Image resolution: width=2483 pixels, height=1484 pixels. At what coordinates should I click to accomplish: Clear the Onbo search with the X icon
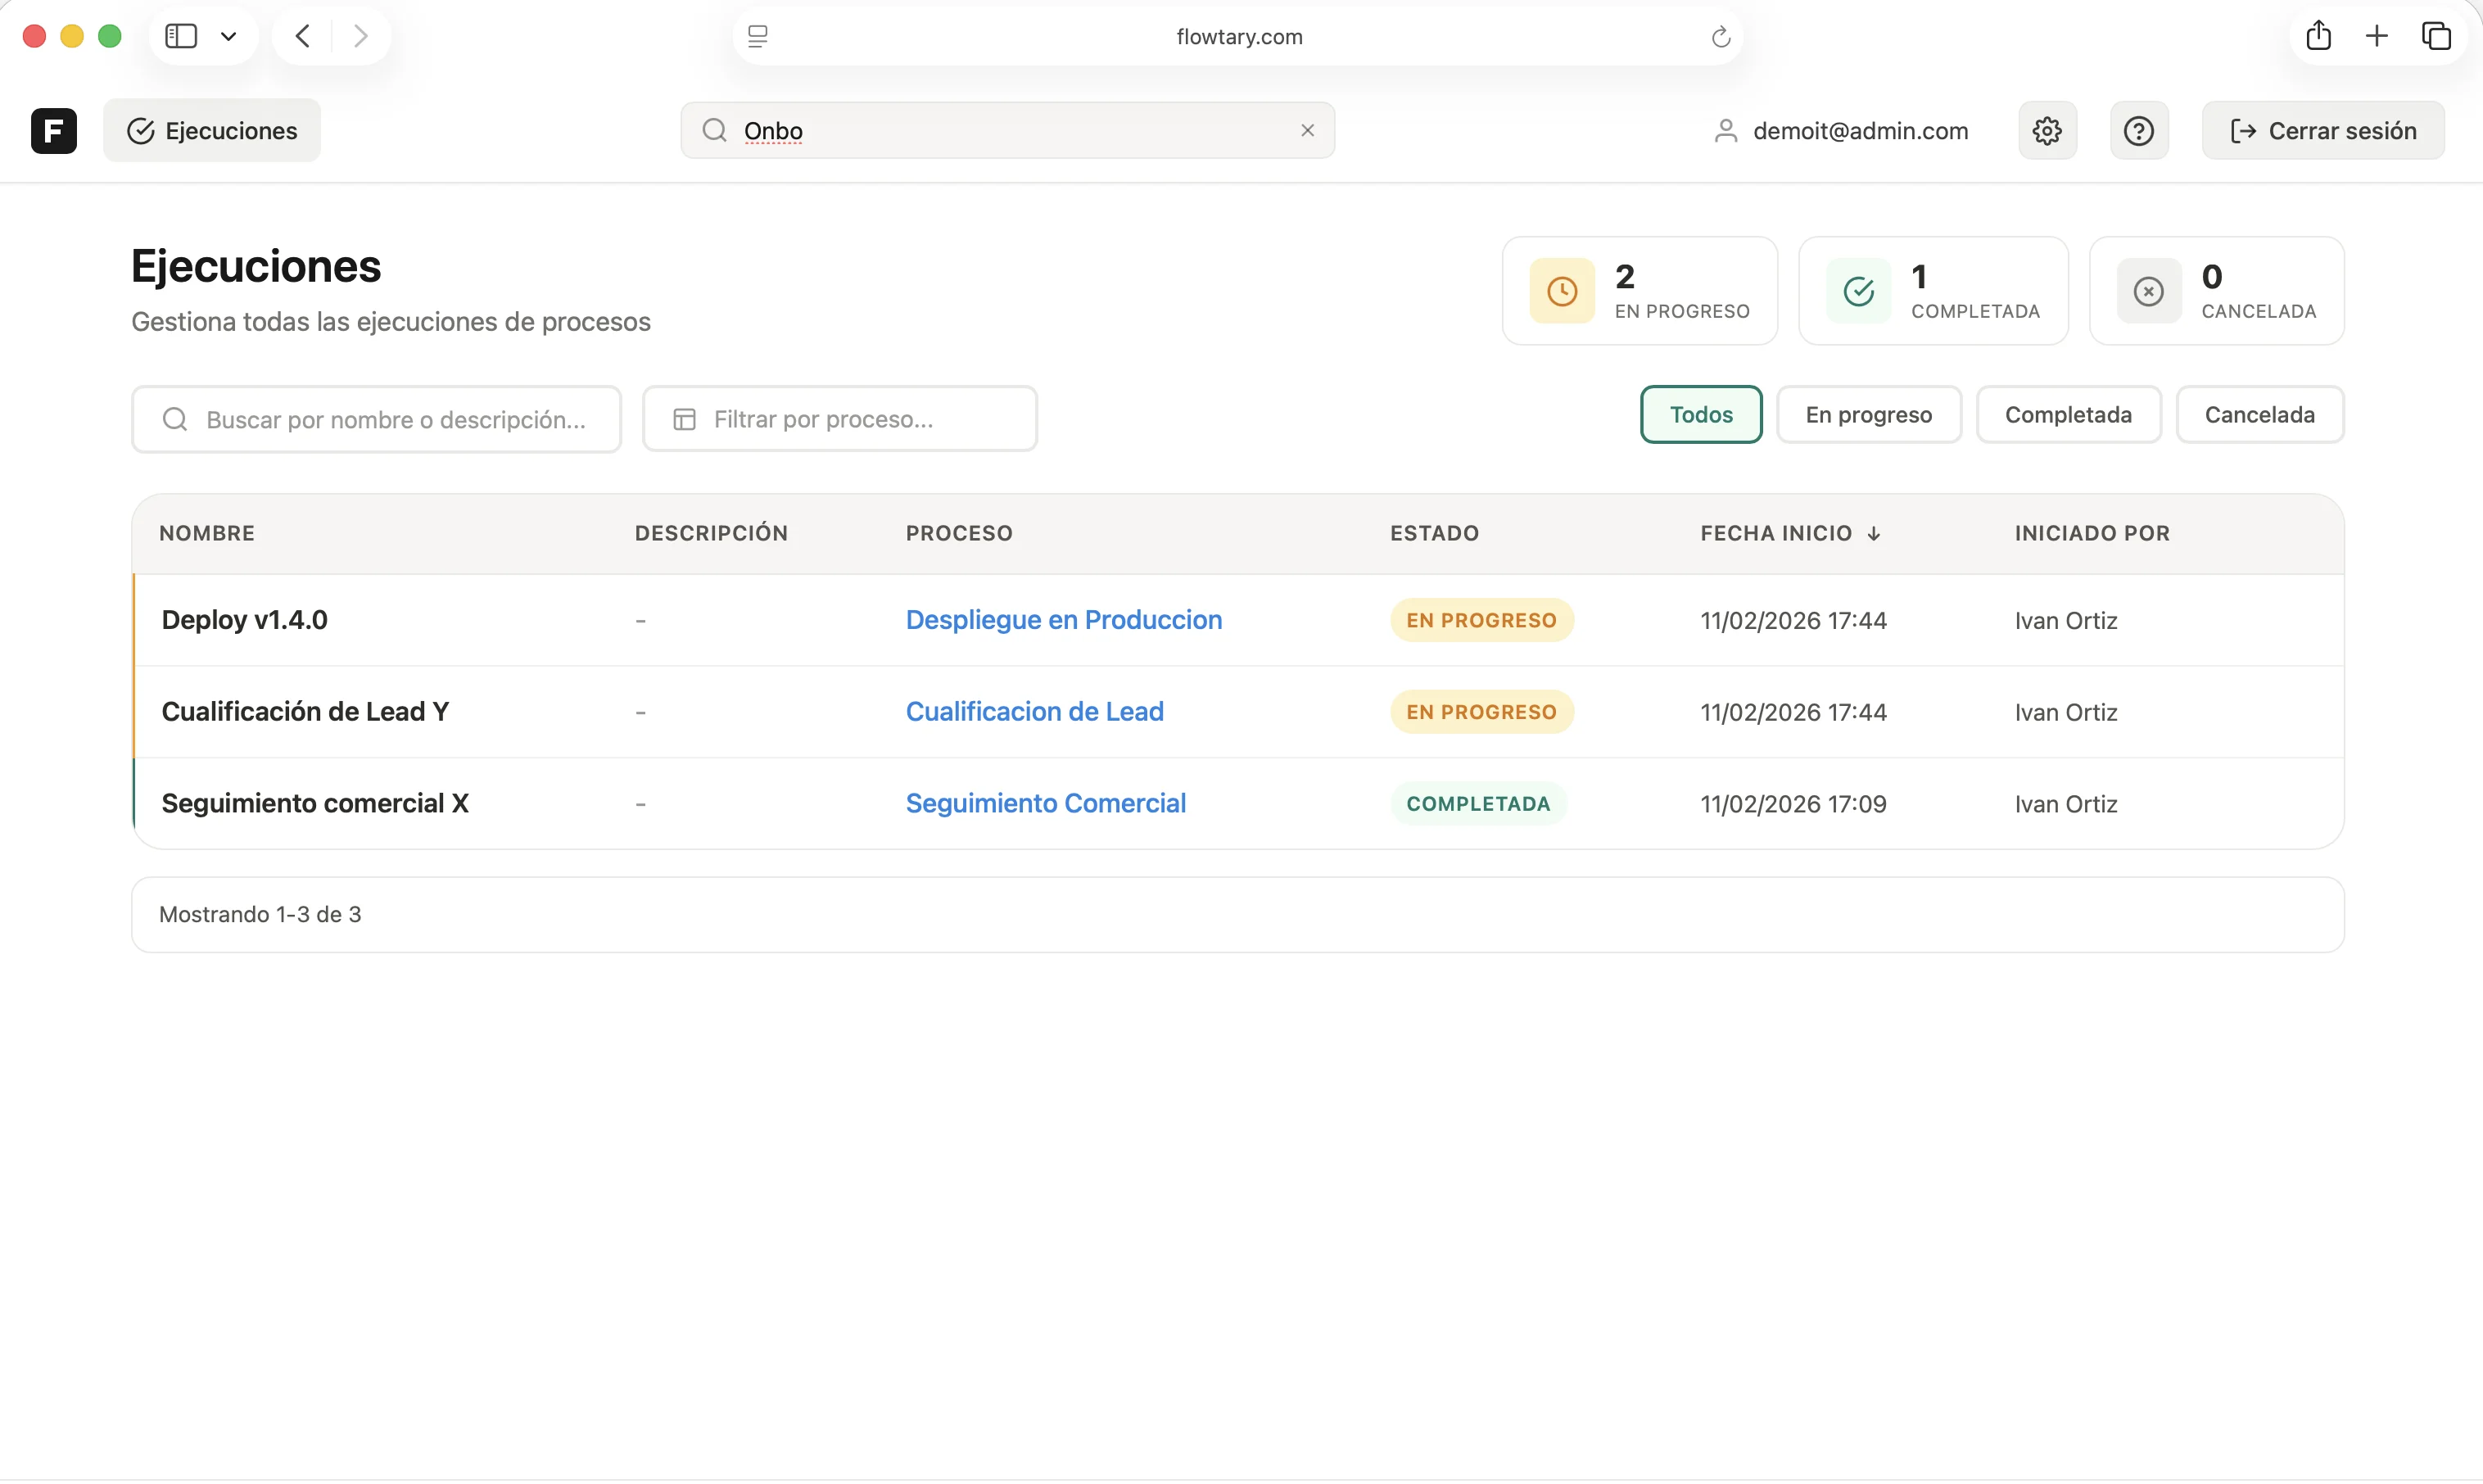pyautogui.click(x=1307, y=131)
